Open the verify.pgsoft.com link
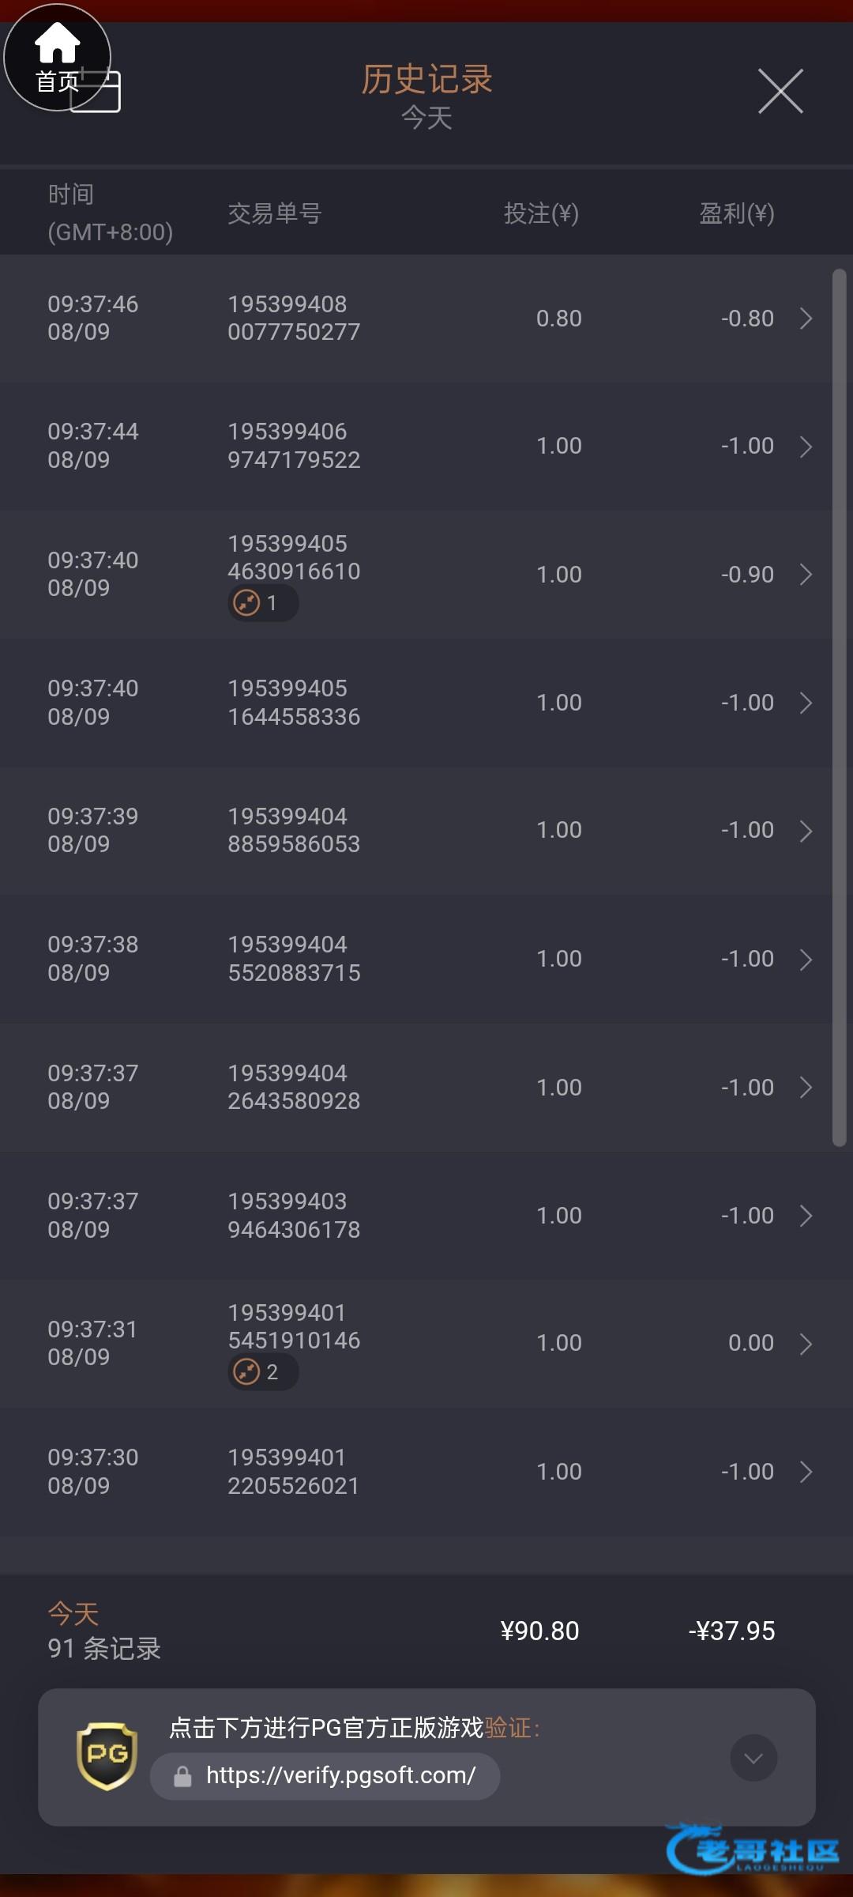Viewport: 853px width, 1897px height. [x=340, y=1776]
